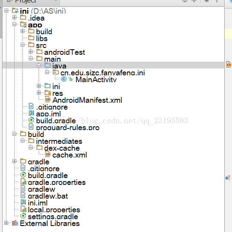Screen dimensions: 232x232
Task: Click the app.iml module file icon
Action: (x=31, y=113)
